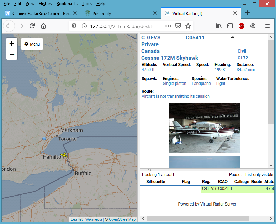Viewport: 276px width, 224px height.
Task: Open Adblock Plus extension
Action: pyautogui.click(x=241, y=26)
